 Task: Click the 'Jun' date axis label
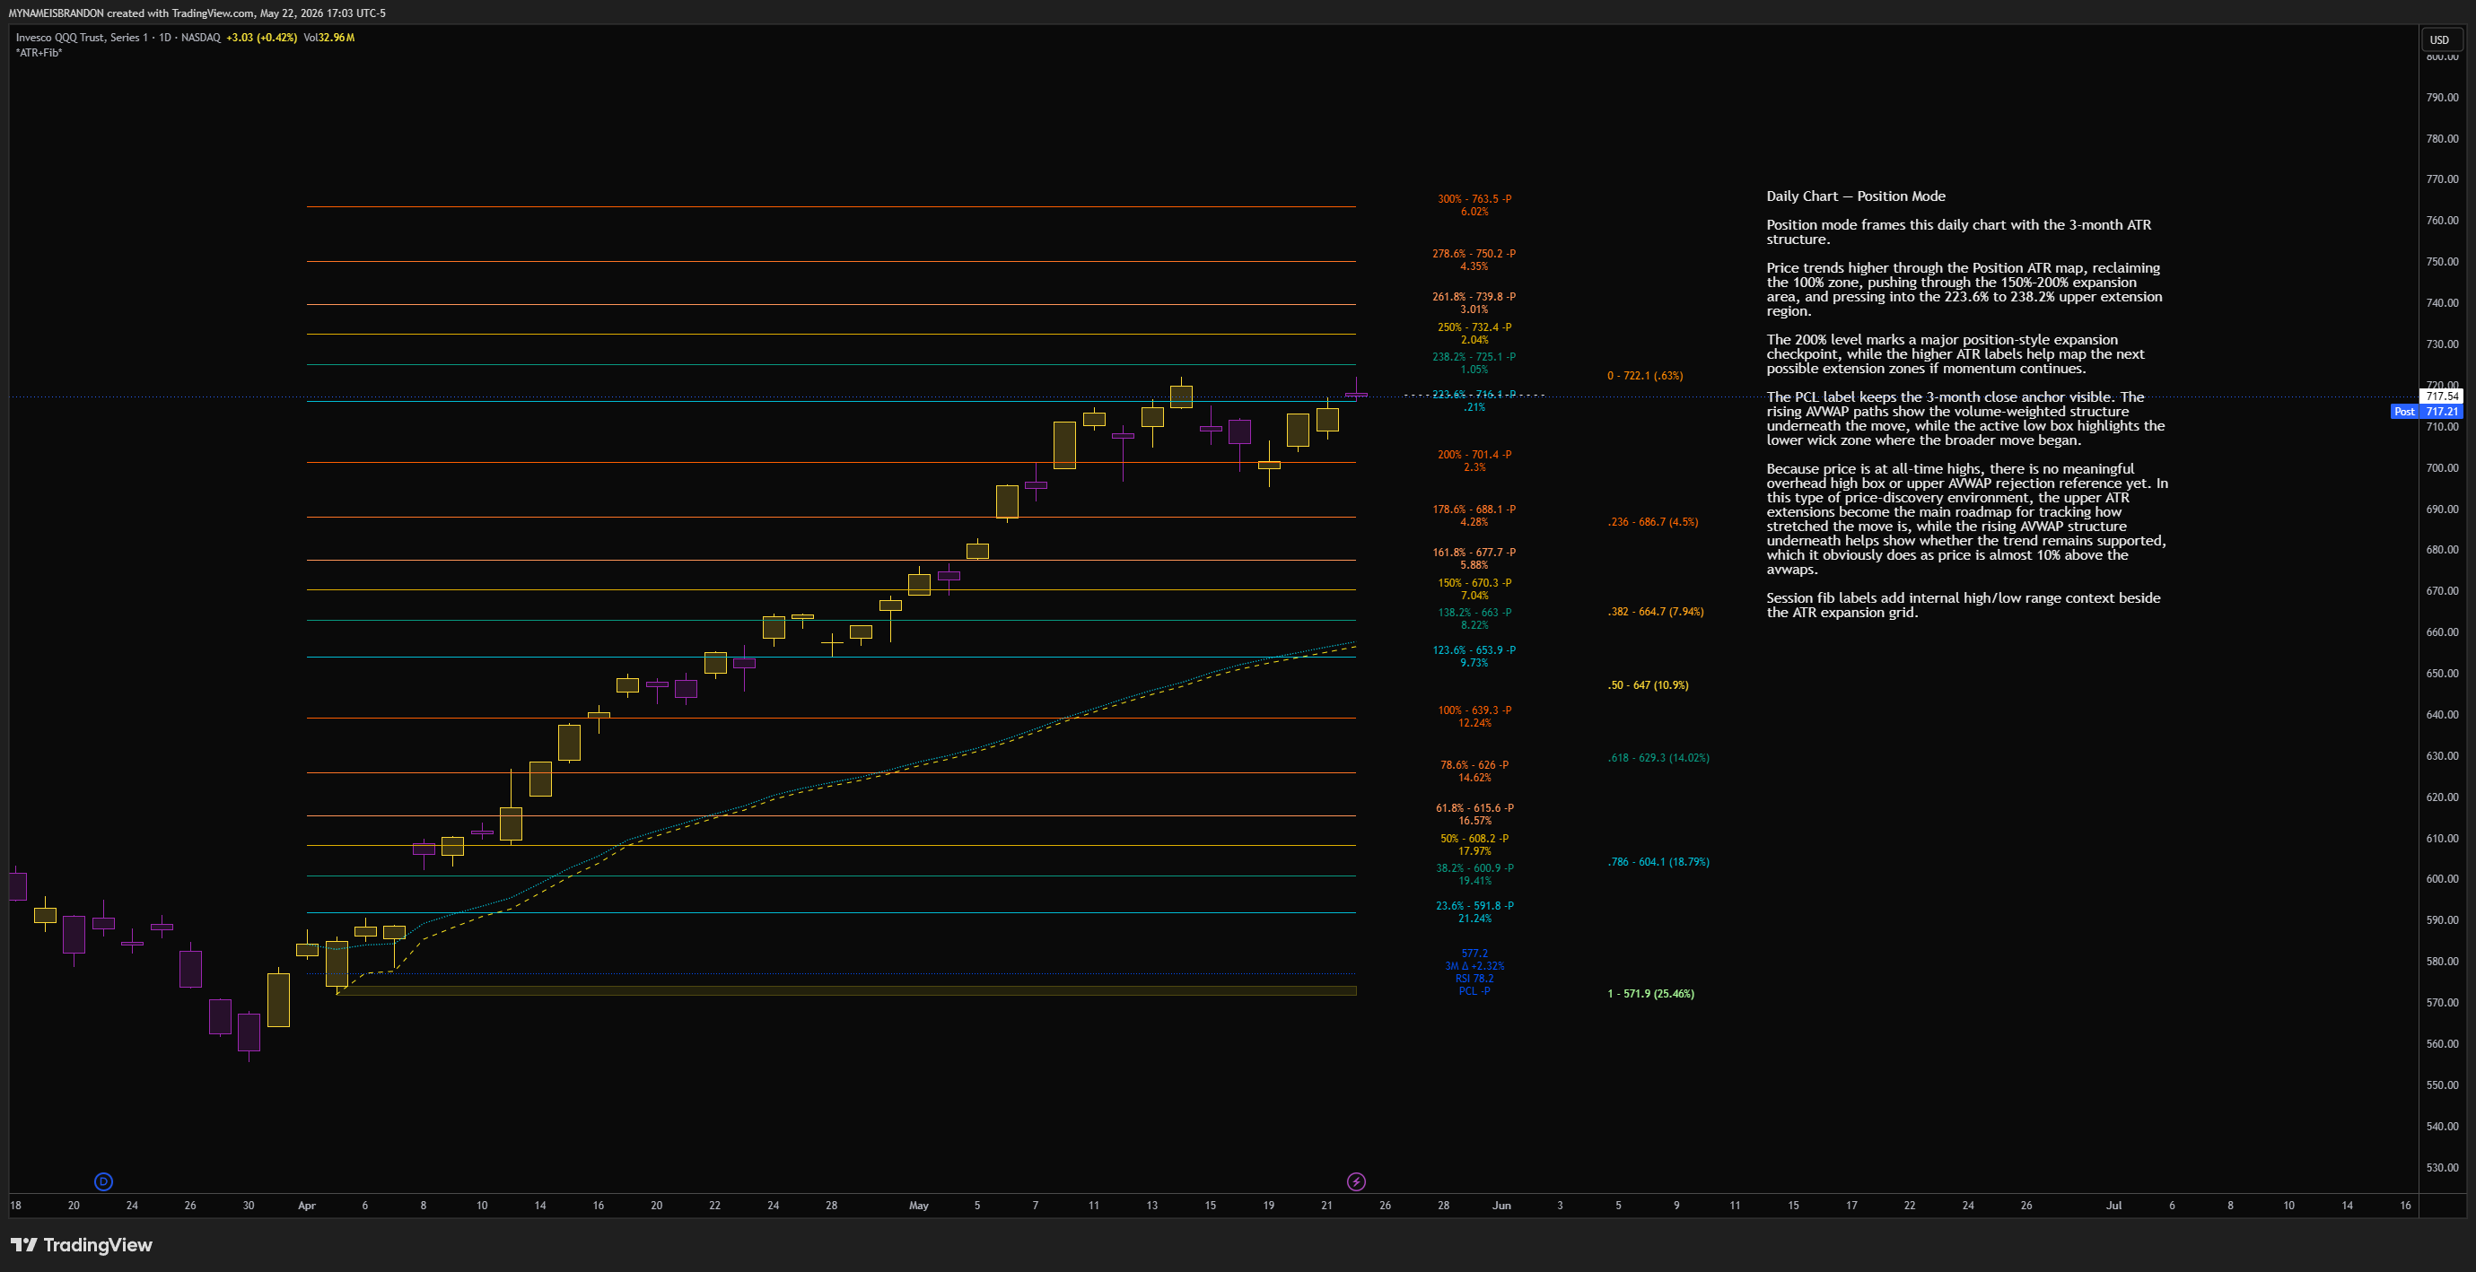click(1501, 1205)
